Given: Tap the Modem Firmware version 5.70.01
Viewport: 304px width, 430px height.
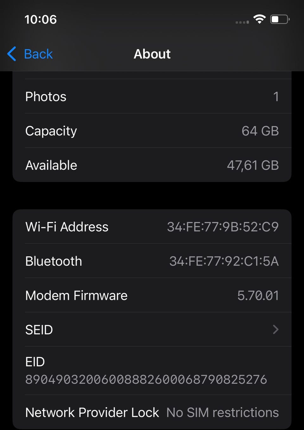Looking at the screenshot, I should [258, 295].
